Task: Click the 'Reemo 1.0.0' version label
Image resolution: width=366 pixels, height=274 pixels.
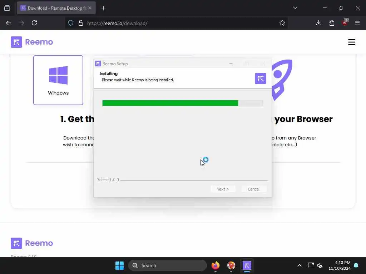Action: tap(108, 180)
